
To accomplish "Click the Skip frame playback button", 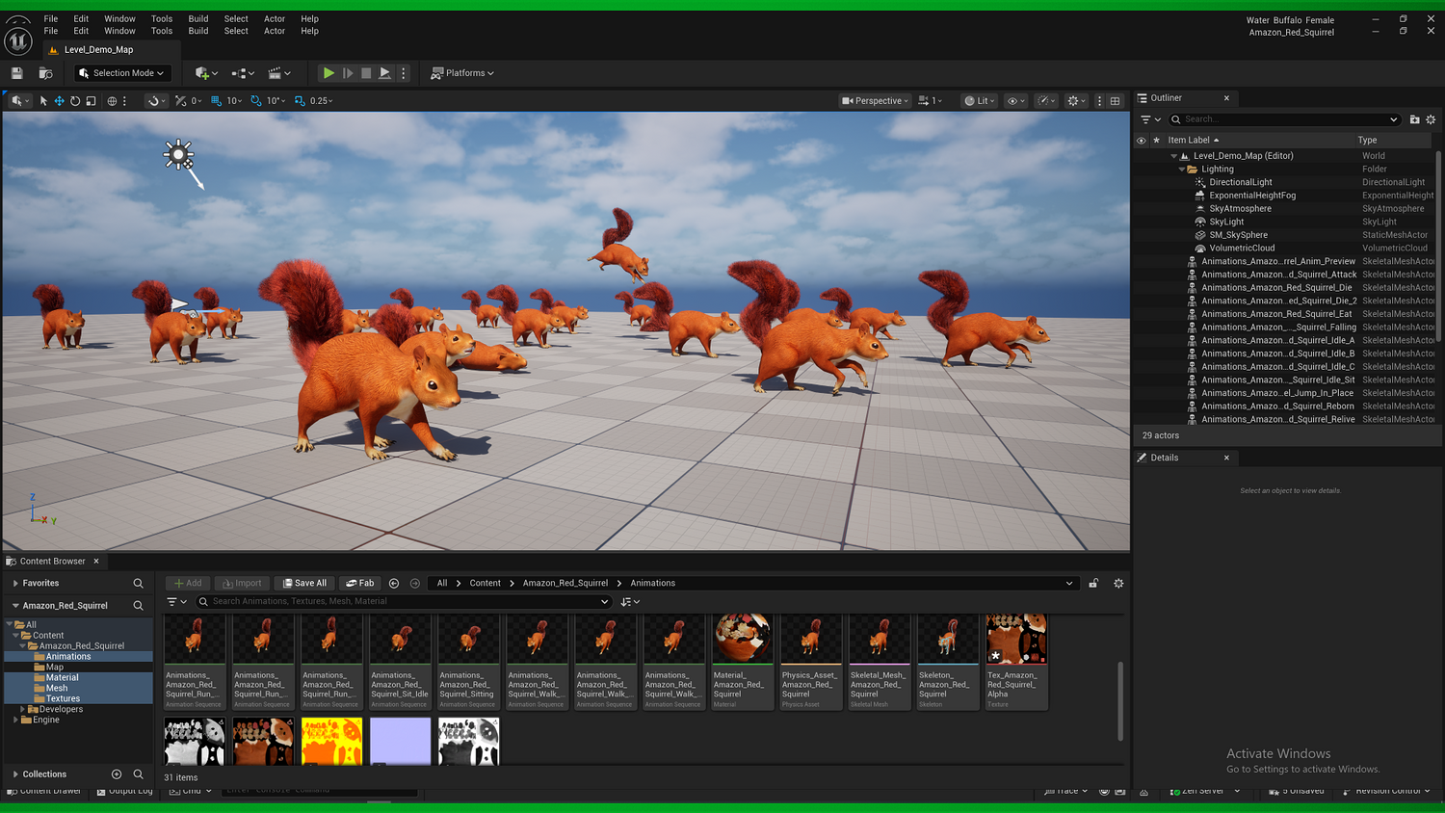I will point(348,73).
